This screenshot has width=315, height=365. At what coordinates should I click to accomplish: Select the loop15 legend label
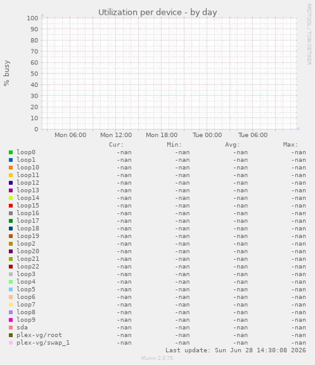pos(28,206)
